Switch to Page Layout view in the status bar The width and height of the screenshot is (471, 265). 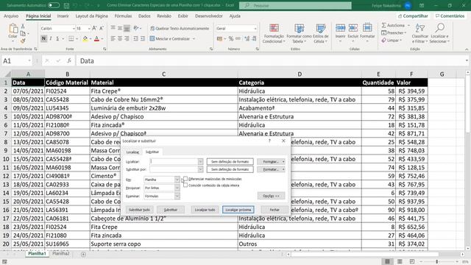400,262
